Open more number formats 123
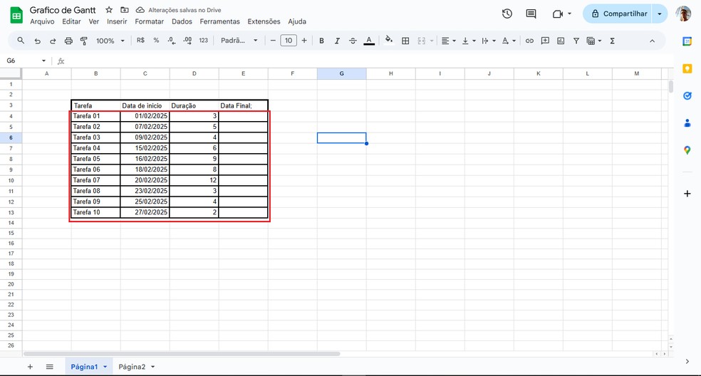This screenshot has height=376, width=701. point(204,41)
